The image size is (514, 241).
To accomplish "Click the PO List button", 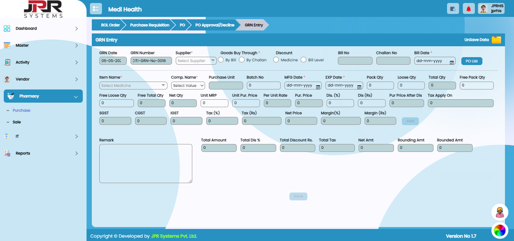I will pos(471,61).
